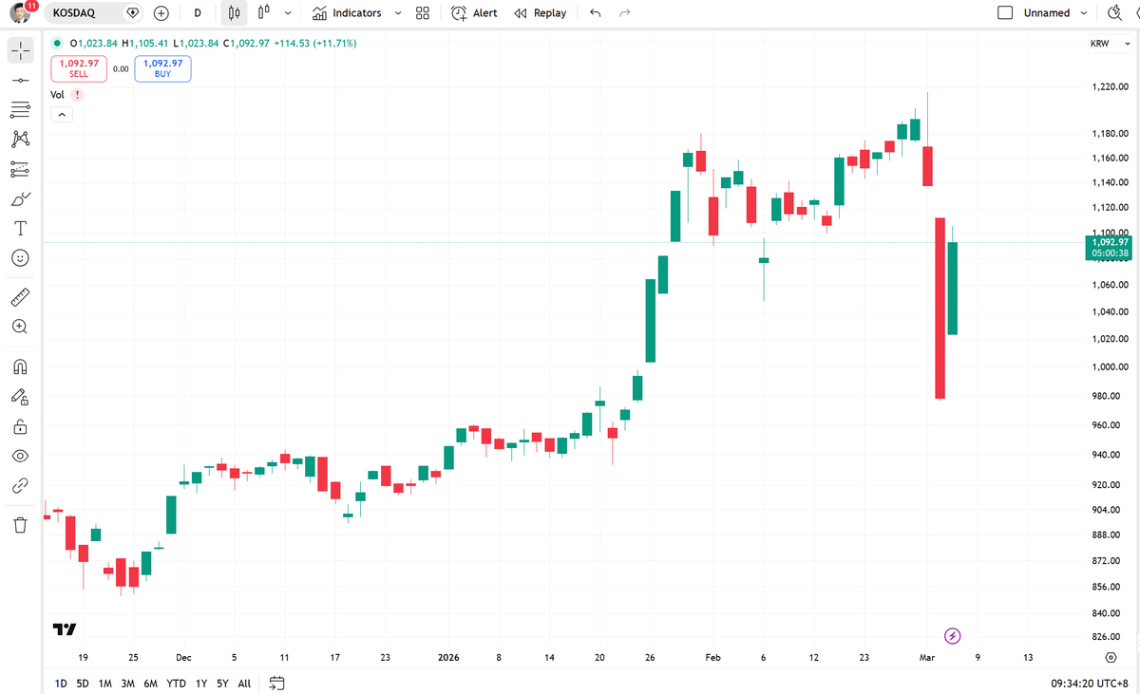Select the brush drawing tool
The width and height of the screenshot is (1140, 694).
pyautogui.click(x=20, y=198)
